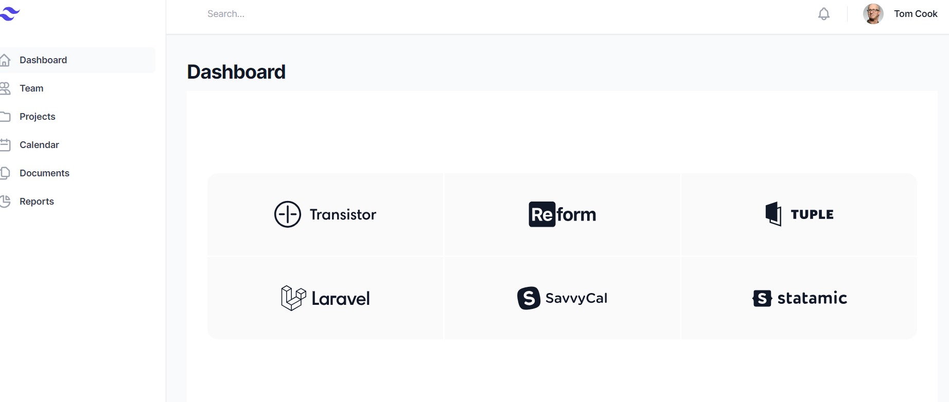Click the bell notification icon
The width and height of the screenshot is (949, 402).
[x=823, y=14]
